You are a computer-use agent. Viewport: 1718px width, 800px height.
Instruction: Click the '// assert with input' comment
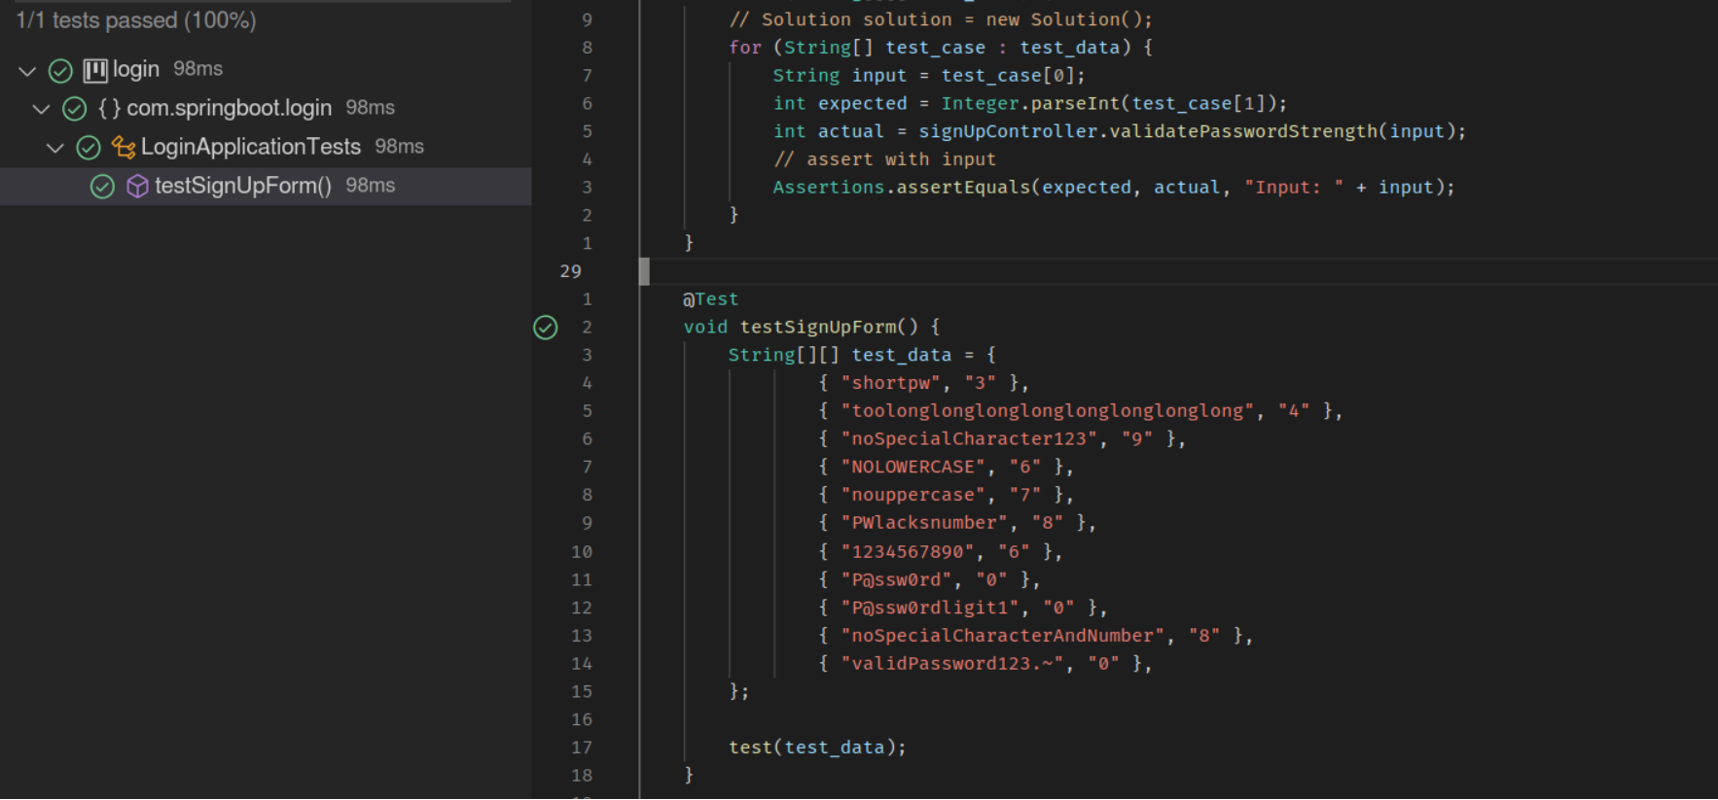[x=884, y=159]
